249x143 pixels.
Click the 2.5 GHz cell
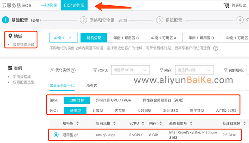229,135
